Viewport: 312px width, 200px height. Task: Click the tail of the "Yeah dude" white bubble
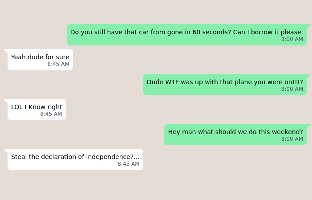pos(6,51)
